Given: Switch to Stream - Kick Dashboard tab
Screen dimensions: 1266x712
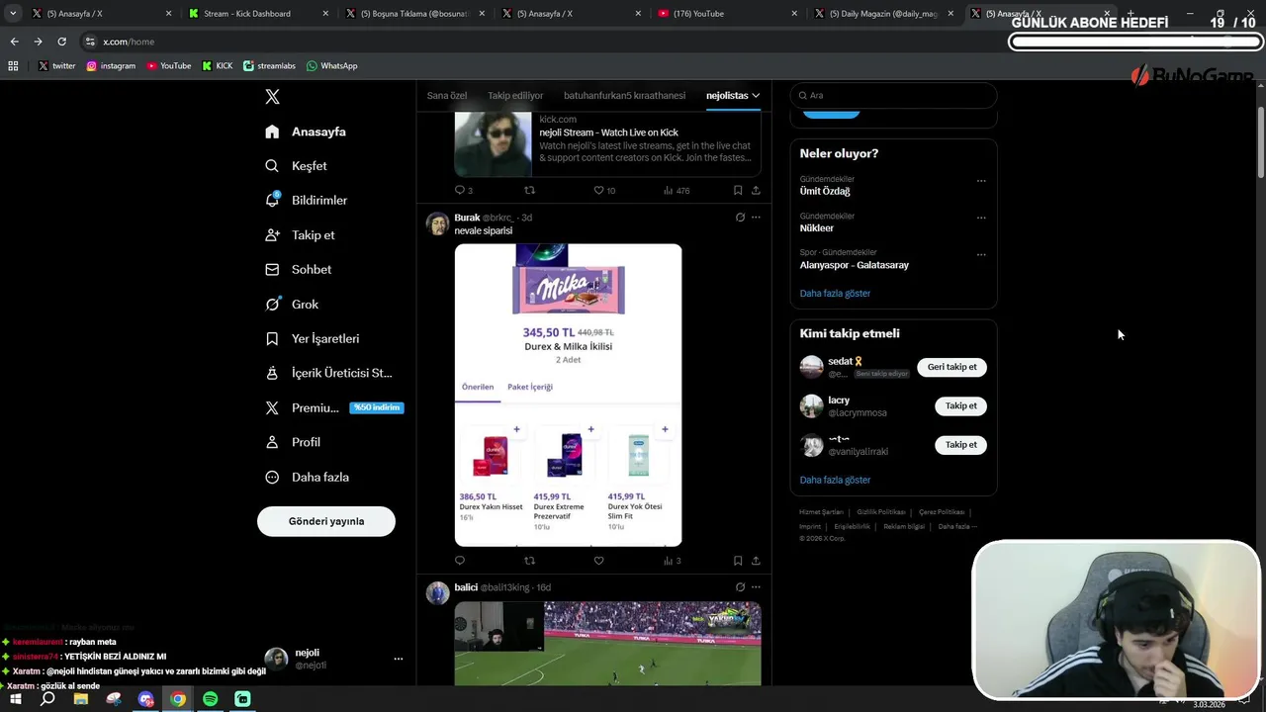Looking at the screenshot, I should tap(247, 14).
